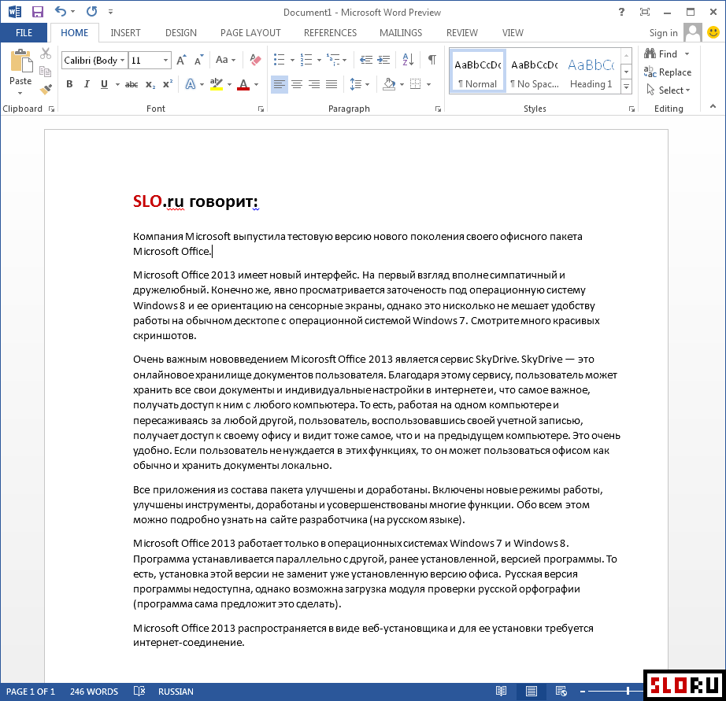The image size is (726, 701).
Task: Click the Replace icon in Editing group
Action: [x=650, y=72]
